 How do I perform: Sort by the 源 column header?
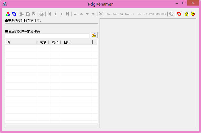21,42
